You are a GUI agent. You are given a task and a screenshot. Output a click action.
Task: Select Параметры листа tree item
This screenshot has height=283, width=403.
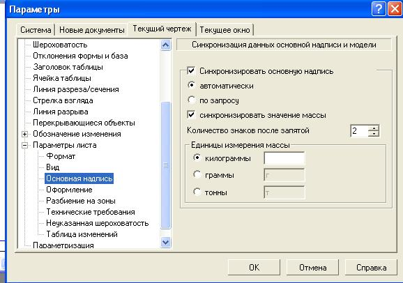[x=65, y=145]
